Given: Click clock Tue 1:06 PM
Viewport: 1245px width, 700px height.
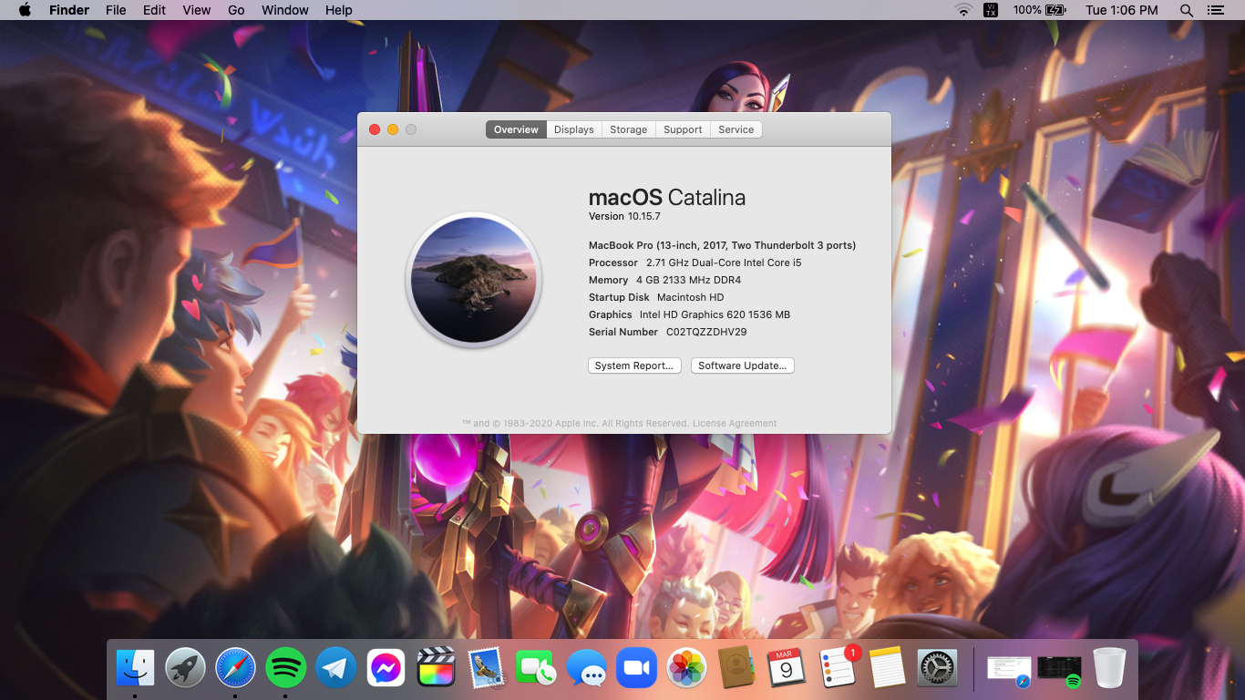Looking at the screenshot, I should (x=1122, y=10).
